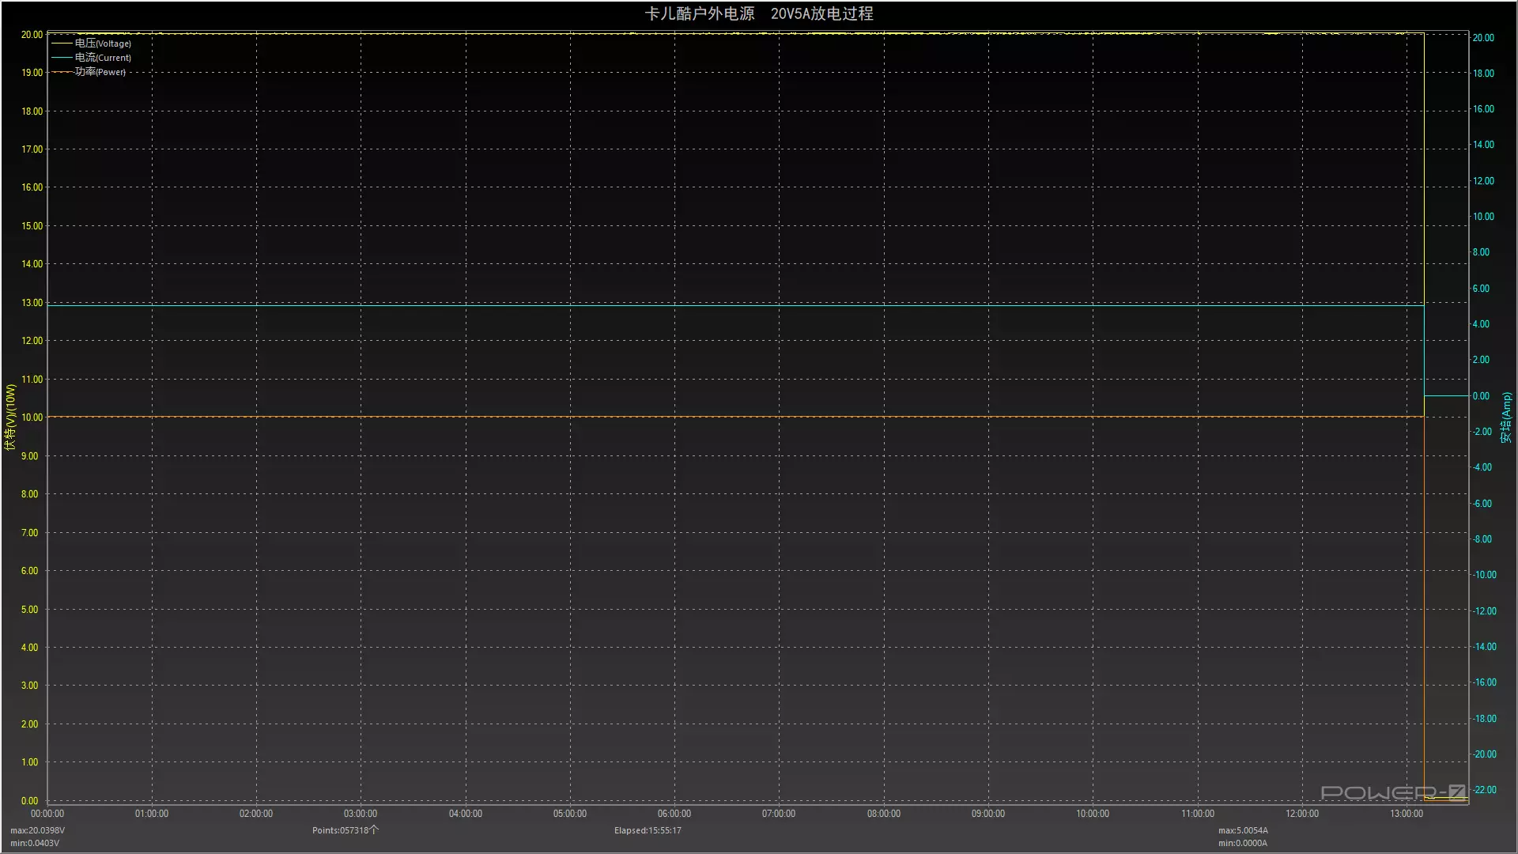
Task: Click the -22.00 current axis tick
Action: (x=1484, y=790)
